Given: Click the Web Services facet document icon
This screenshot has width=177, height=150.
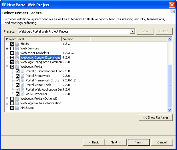Looking at the screenshot, I should click(17, 48).
